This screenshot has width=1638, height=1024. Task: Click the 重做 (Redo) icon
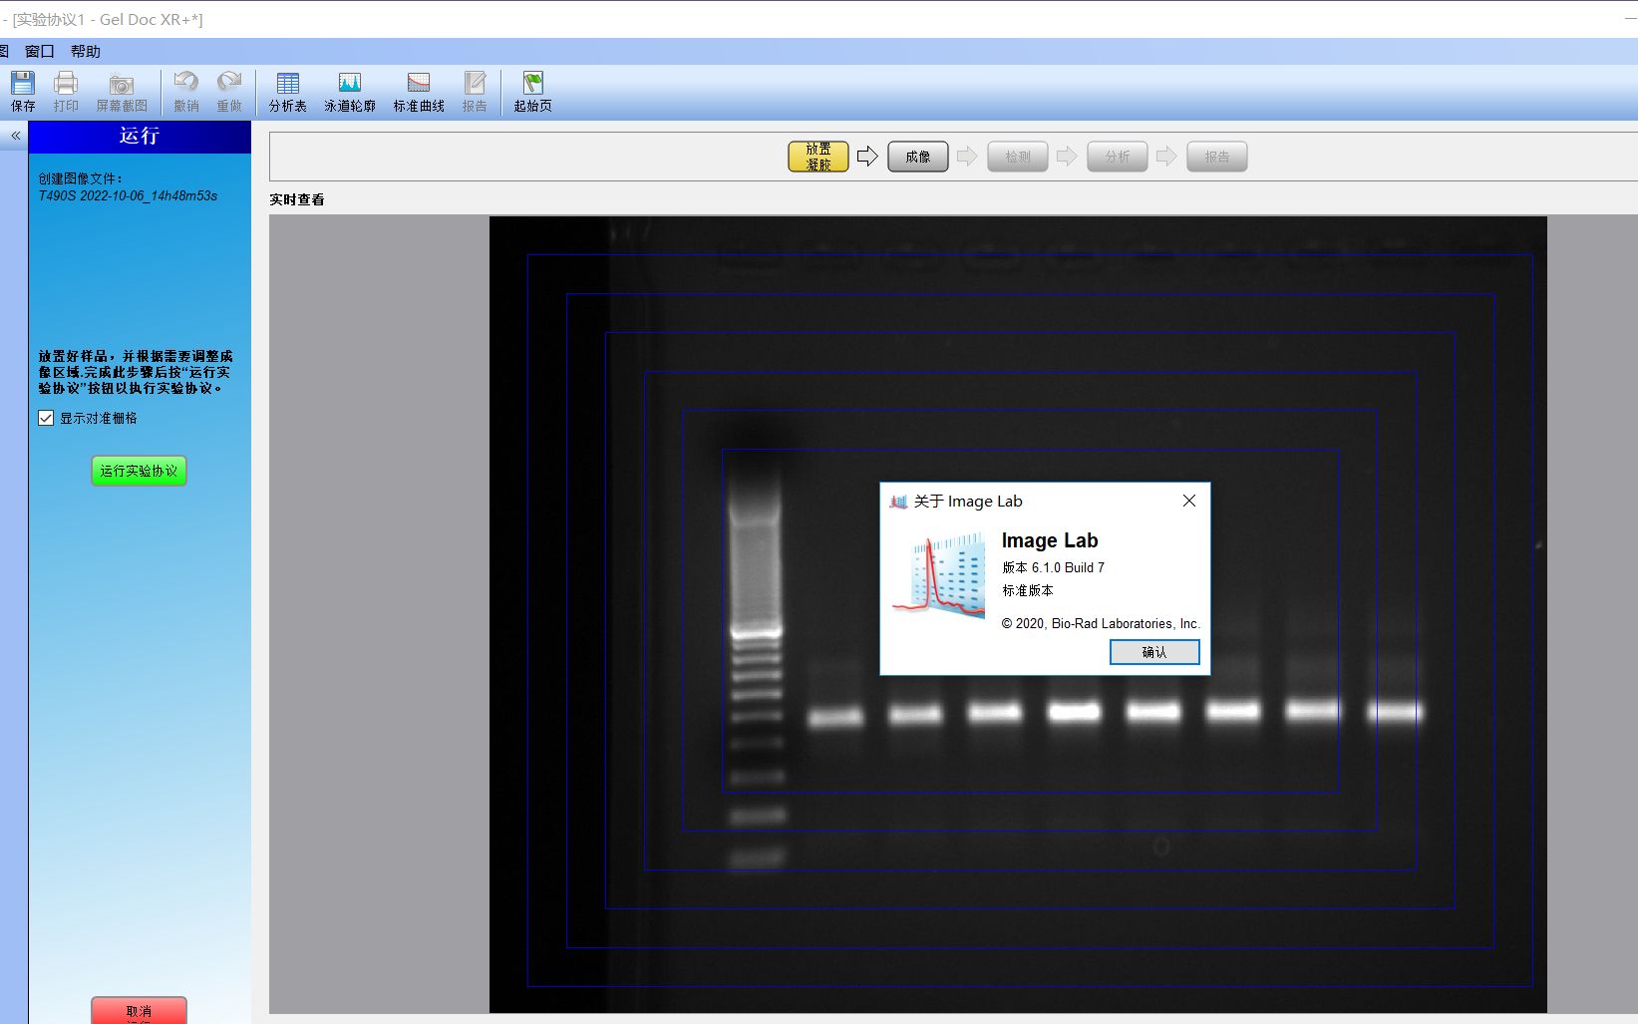tap(228, 92)
